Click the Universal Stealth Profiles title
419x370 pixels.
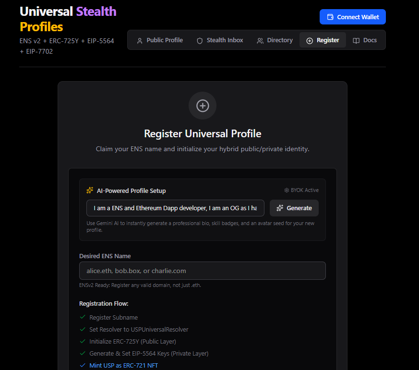[68, 19]
